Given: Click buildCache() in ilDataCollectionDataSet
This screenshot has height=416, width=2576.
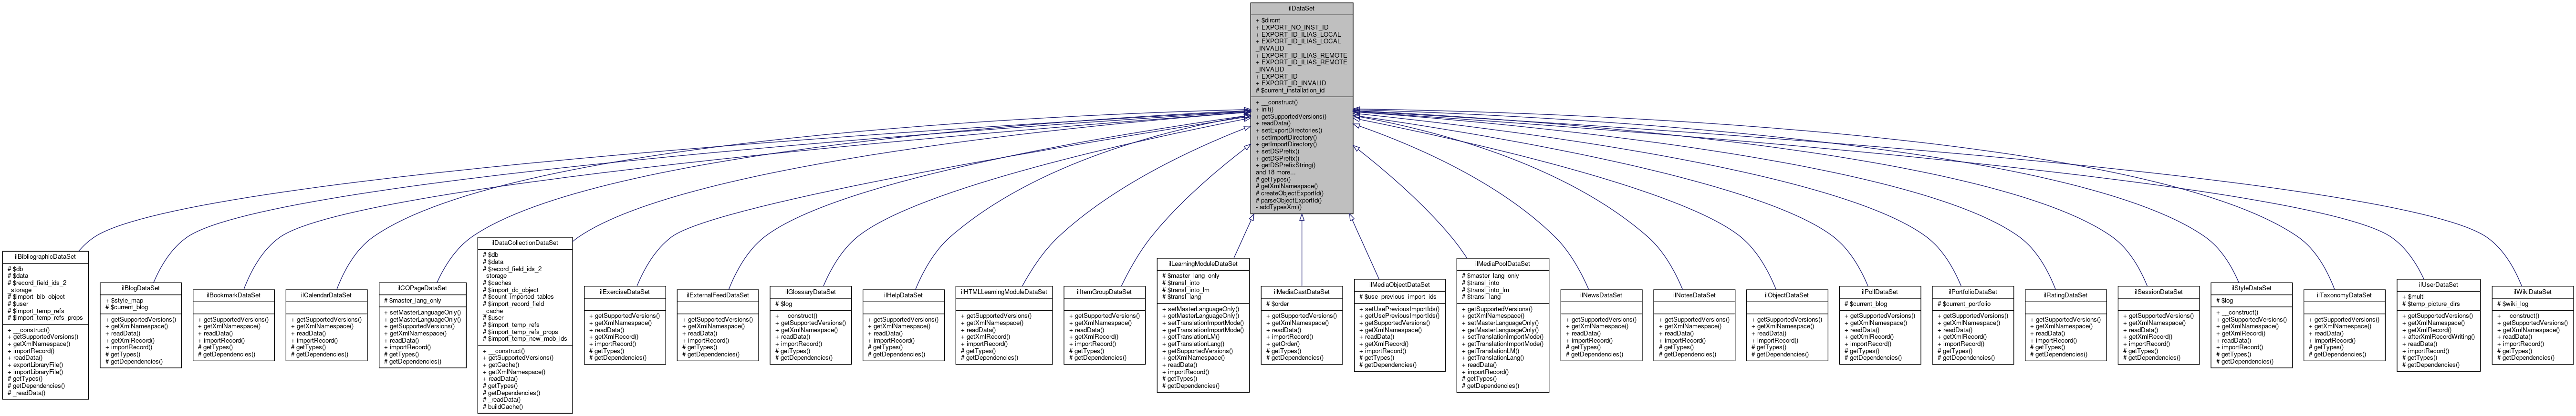Looking at the screenshot, I should 503,407.
